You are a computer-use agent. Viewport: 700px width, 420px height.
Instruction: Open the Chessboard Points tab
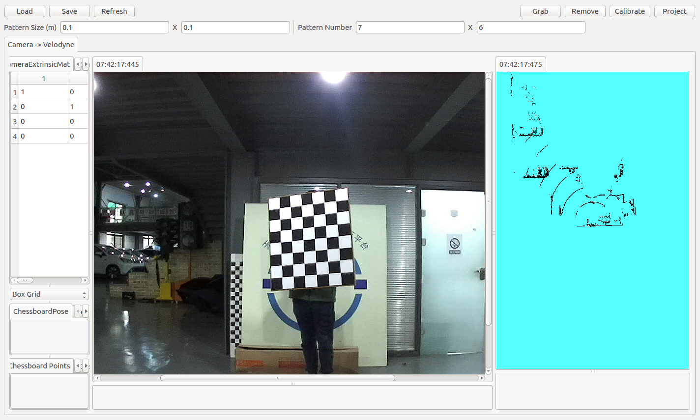click(41, 366)
